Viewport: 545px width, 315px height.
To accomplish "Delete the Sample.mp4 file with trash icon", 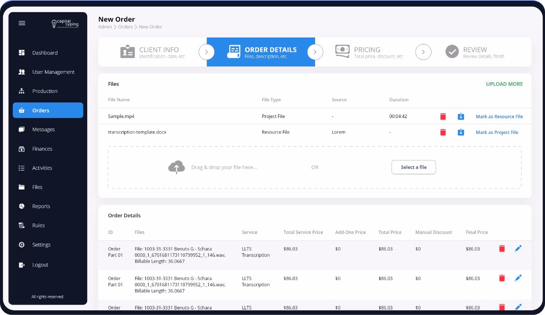I will (443, 116).
